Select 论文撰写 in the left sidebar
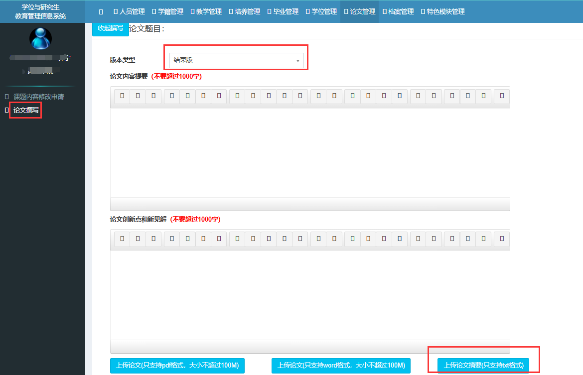Viewport: 583px width, 375px height. point(26,110)
